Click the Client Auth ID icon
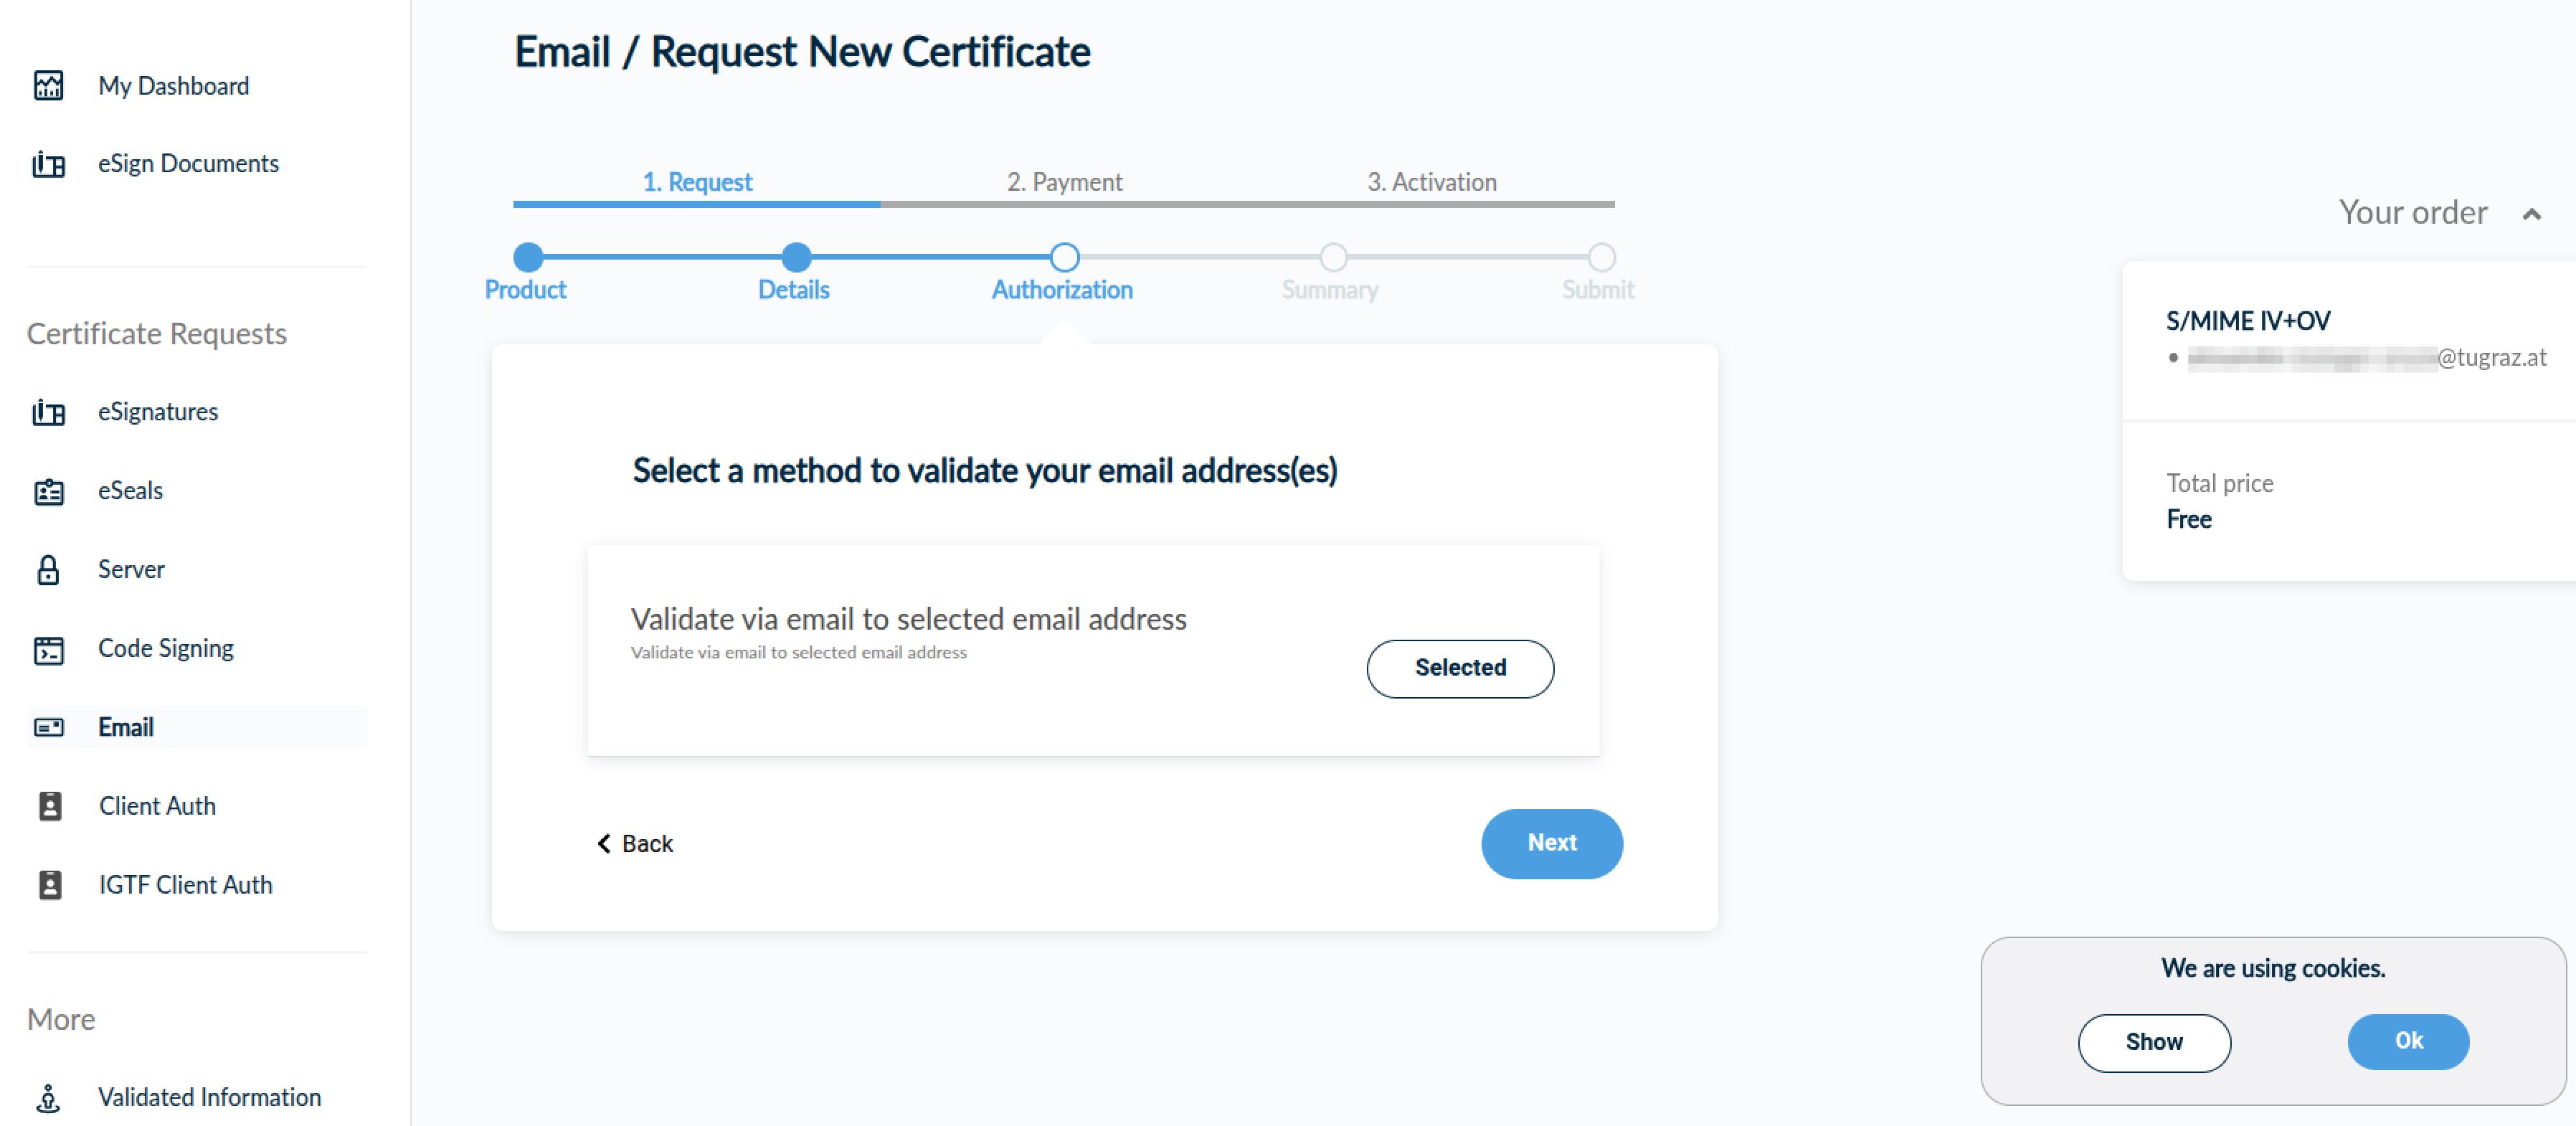The height and width of the screenshot is (1126, 2576). pyautogui.click(x=49, y=806)
